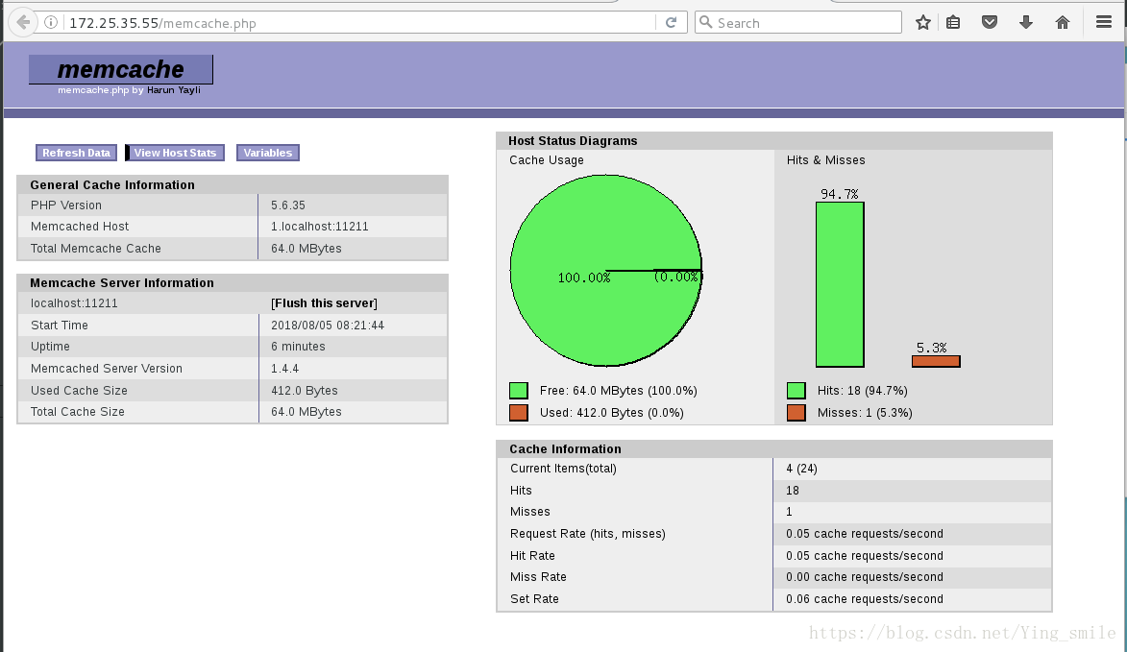Go back with the browser back arrow

(x=23, y=22)
